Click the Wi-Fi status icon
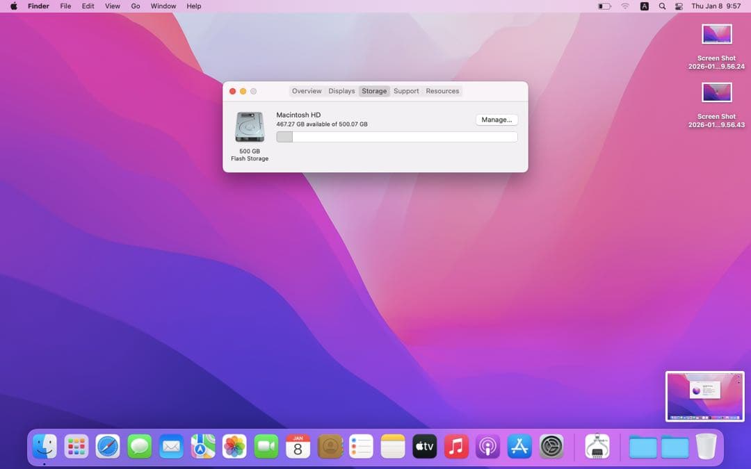 625,6
